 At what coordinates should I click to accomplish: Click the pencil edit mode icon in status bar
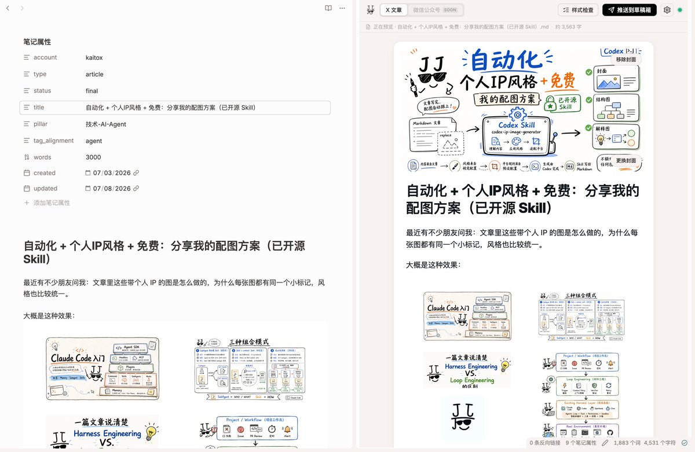pos(605,443)
